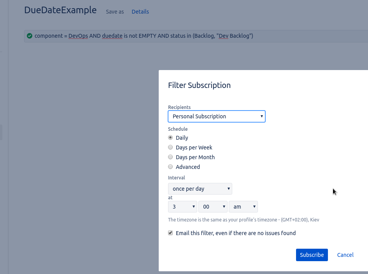
Task: Cancel the Filter Subscription dialog
Action: [x=345, y=255]
